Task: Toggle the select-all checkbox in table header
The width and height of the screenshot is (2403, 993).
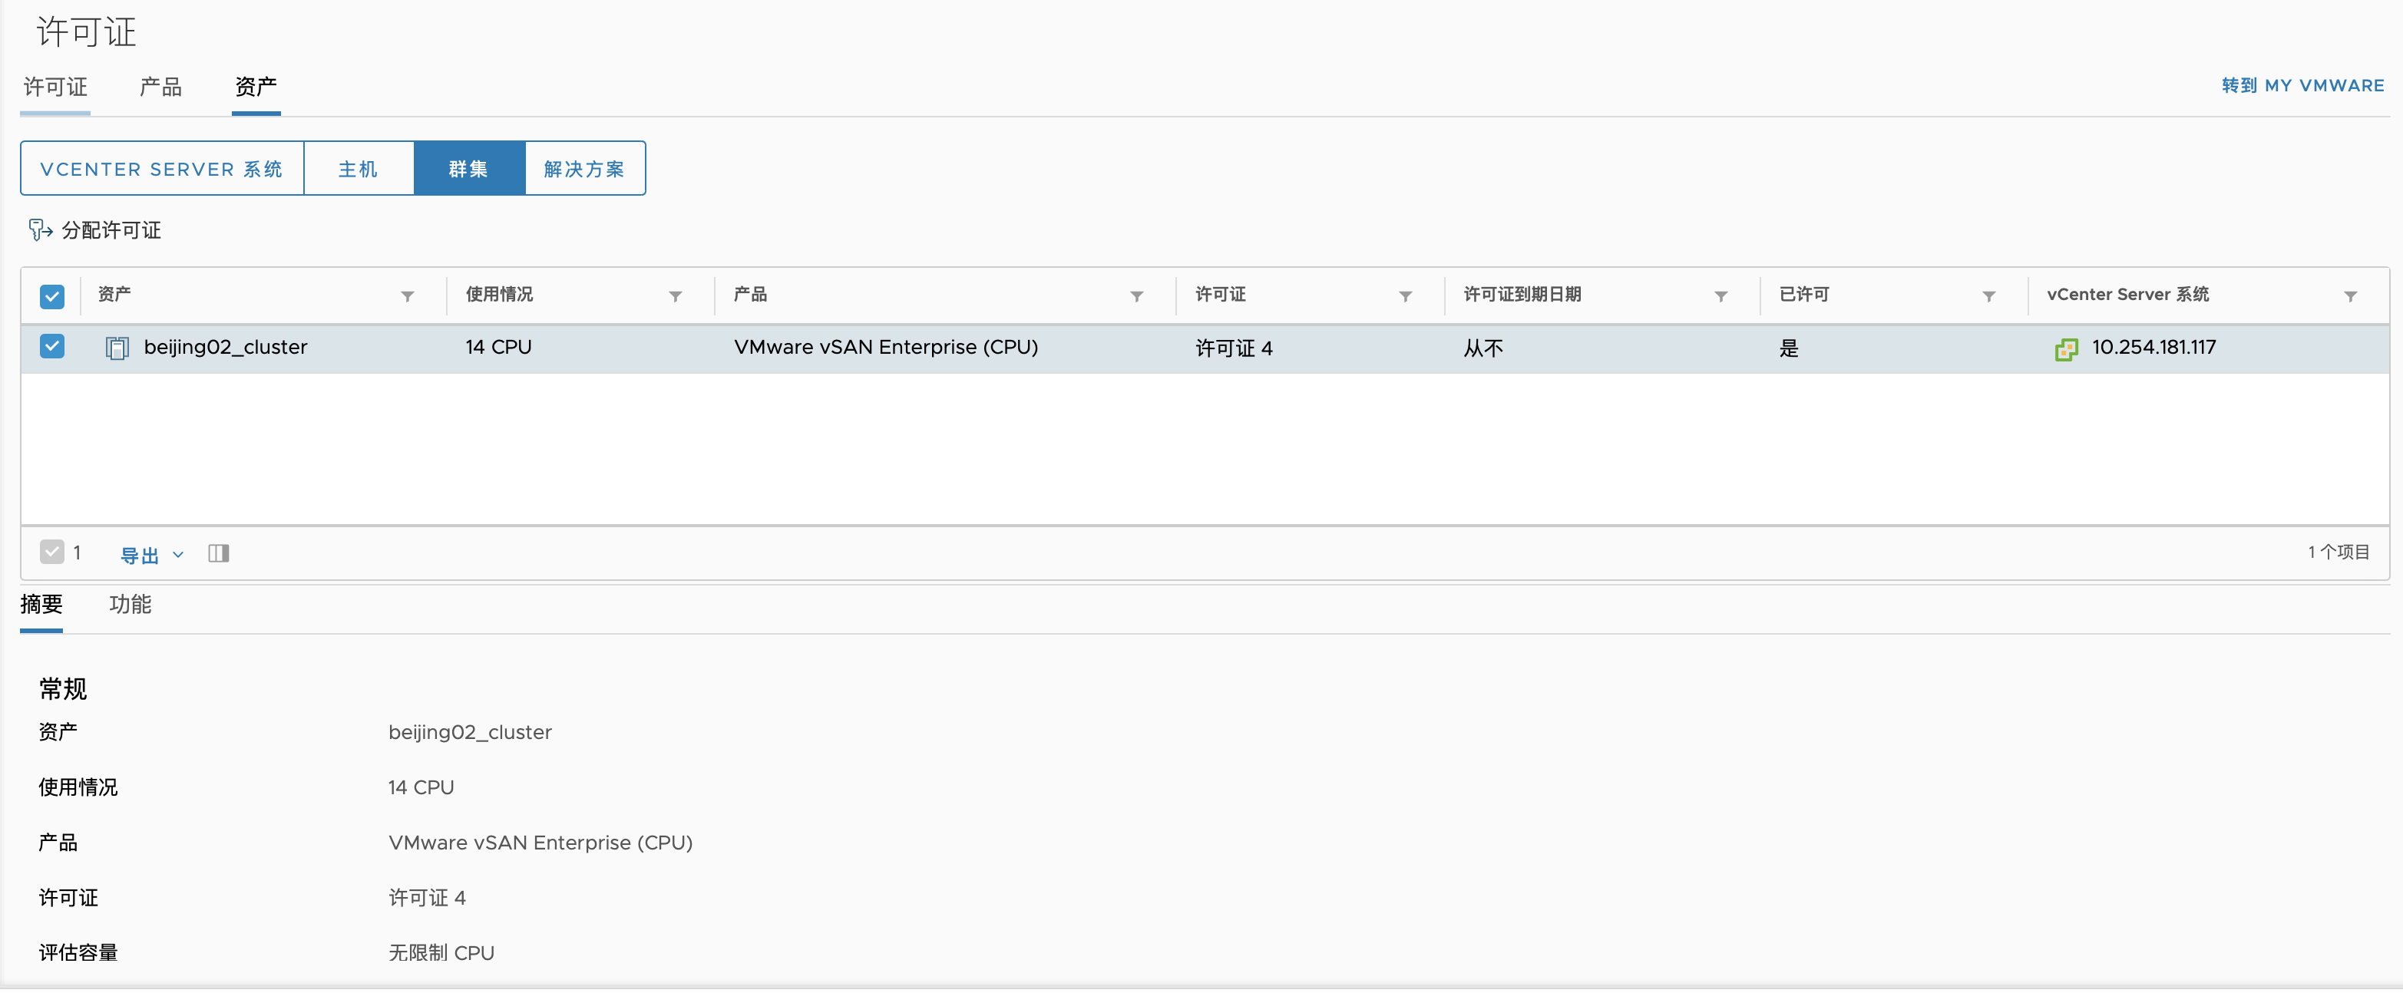Action: click(52, 296)
